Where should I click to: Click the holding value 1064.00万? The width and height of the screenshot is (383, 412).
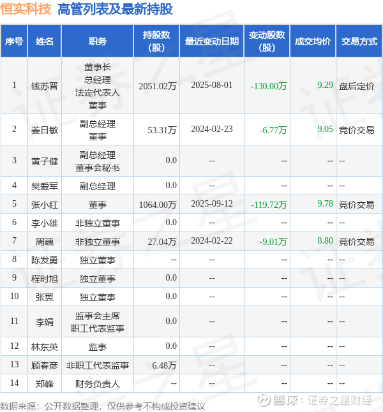158,205
